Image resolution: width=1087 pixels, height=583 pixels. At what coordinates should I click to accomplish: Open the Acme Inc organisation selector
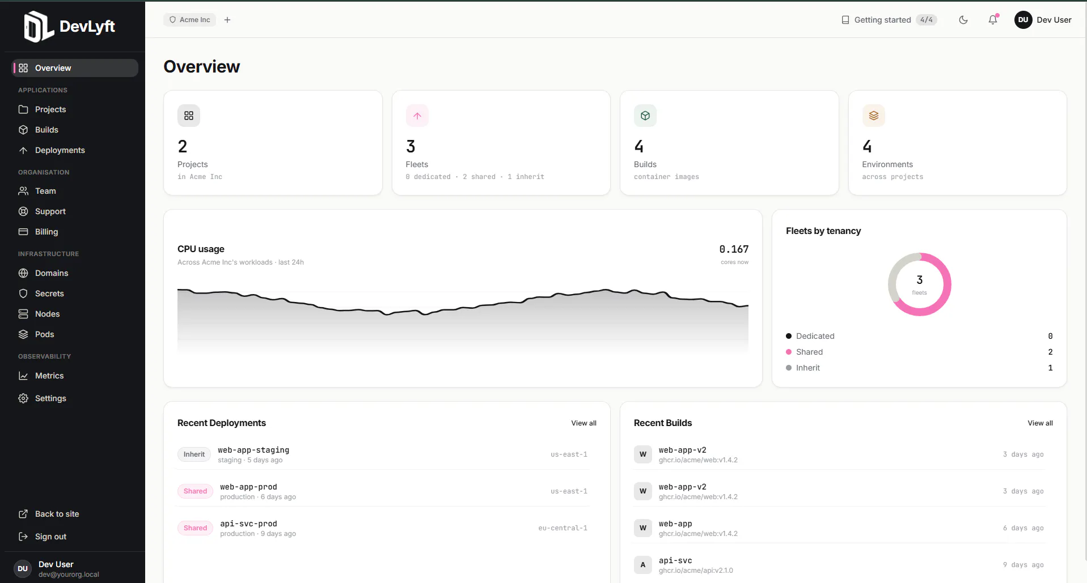tap(190, 20)
